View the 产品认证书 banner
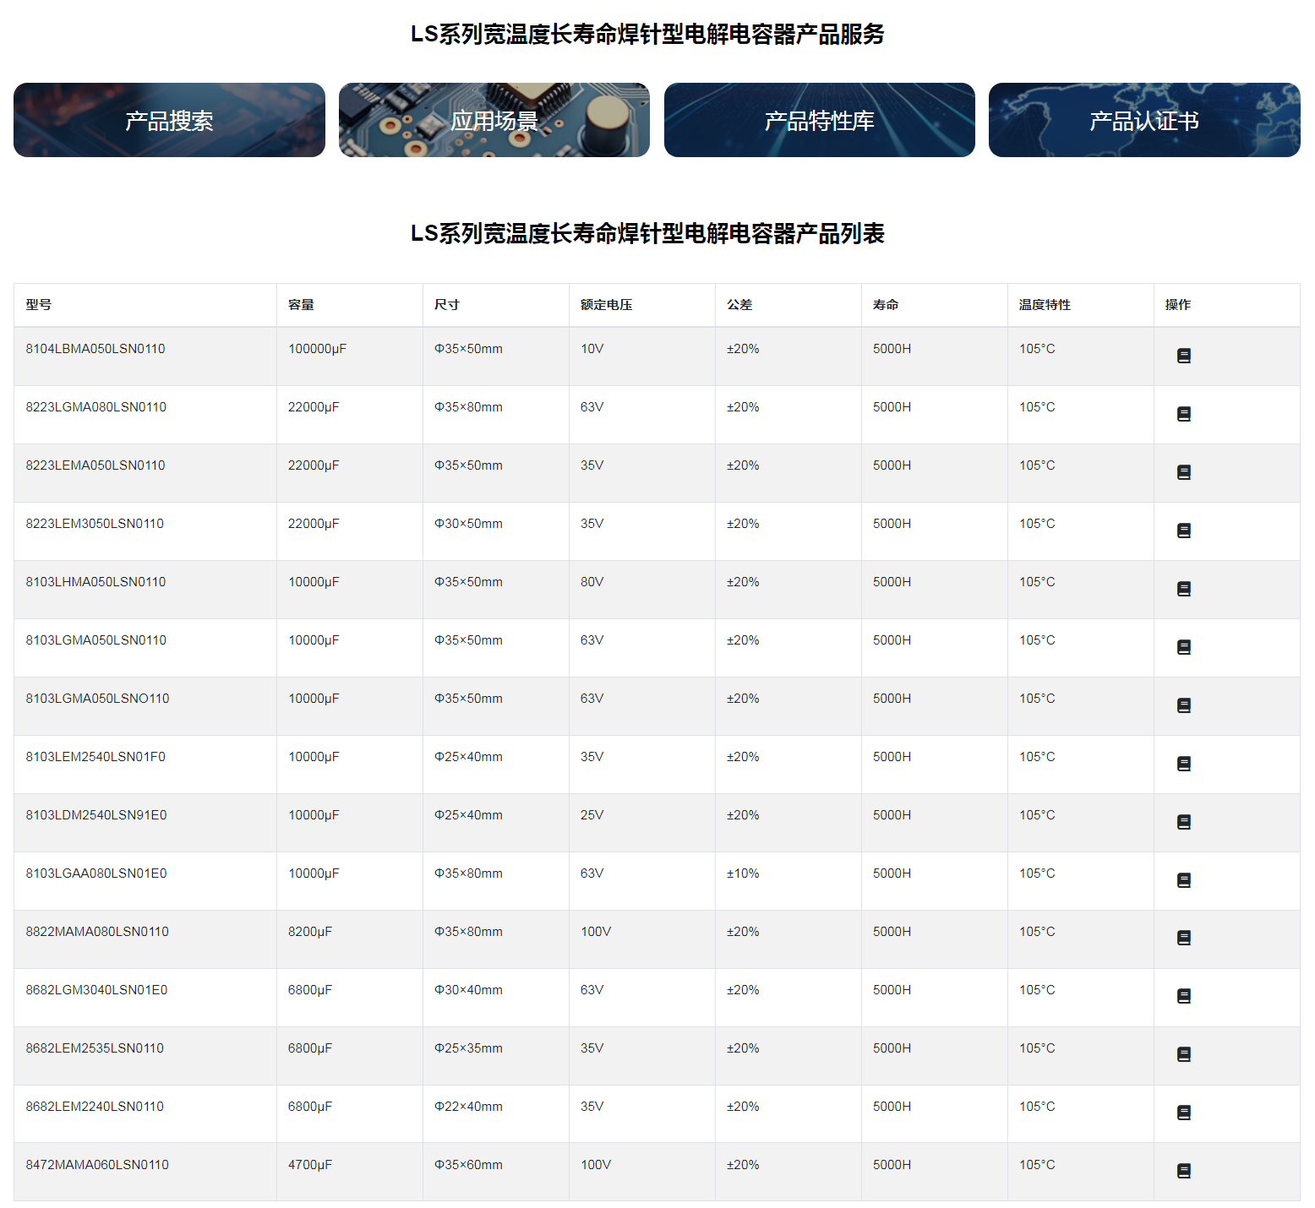The image size is (1315, 1208). click(x=1143, y=120)
